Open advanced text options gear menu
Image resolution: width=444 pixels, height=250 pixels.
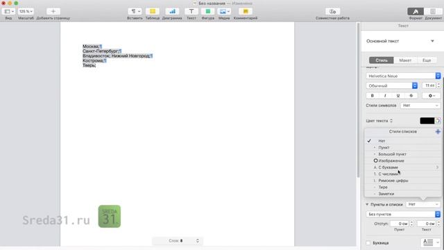pyautogui.click(x=432, y=96)
